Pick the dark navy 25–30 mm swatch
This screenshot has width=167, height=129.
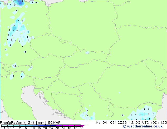tap(53, 126)
